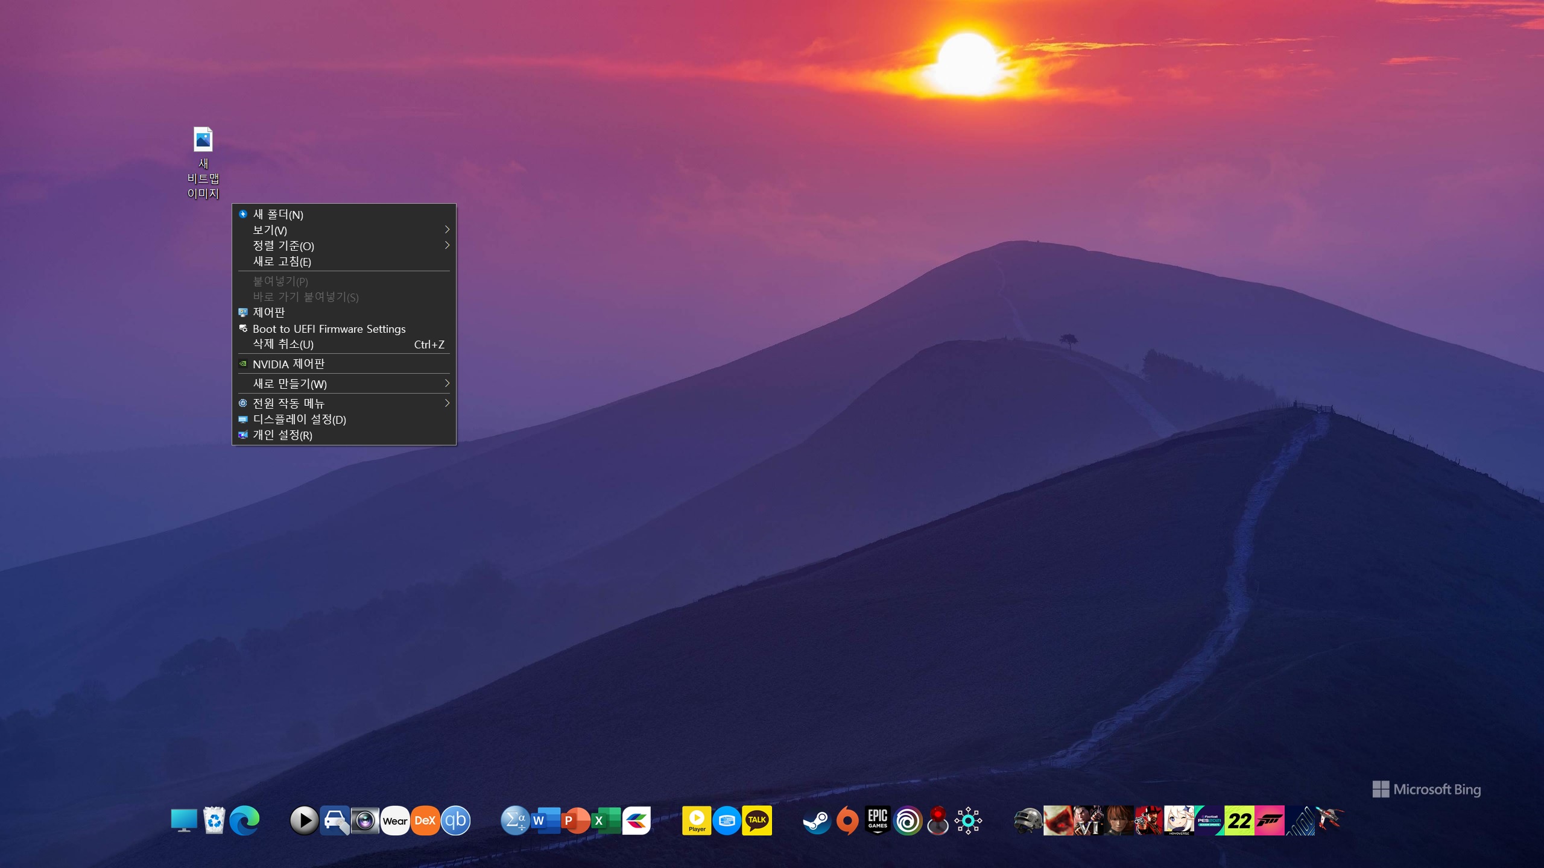Image resolution: width=1544 pixels, height=868 pixels.
Task: Click 새로 고침(E) to refresh desktop
Action: click(344, 262)
